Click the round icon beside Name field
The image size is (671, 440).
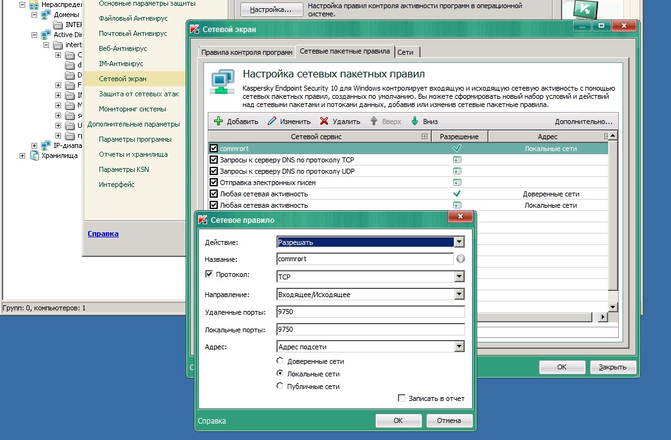(x=461, y=259)
